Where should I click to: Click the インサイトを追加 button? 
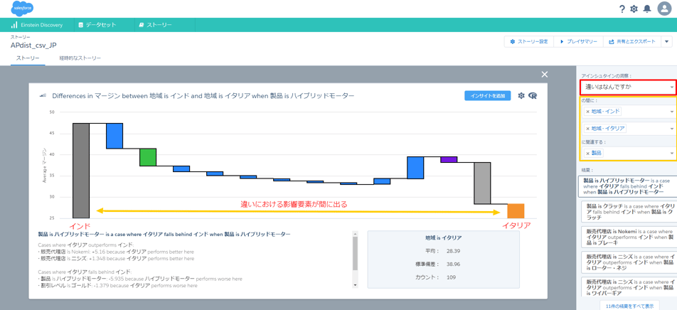point(487,95)
